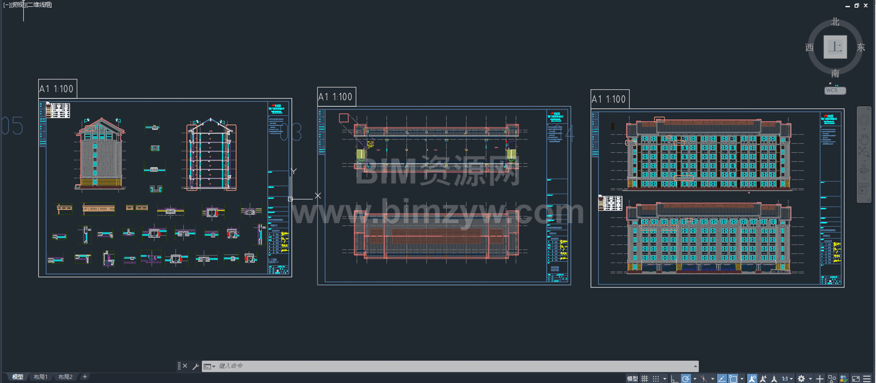Open the [-] viewport controls menu
876x383 pixels.
[x=6, y=5]
